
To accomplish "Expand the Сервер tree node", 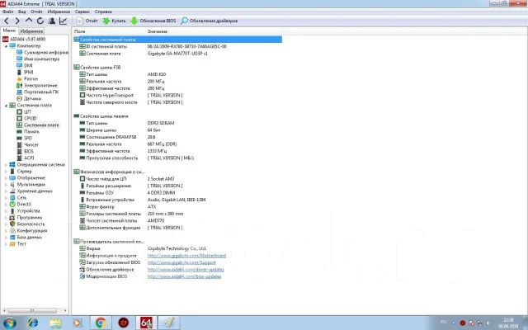I will pyautogui.click(x=6, y=172).
